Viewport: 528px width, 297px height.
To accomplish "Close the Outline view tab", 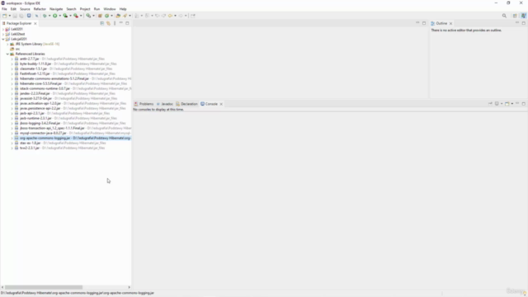I will pos(450,24).
